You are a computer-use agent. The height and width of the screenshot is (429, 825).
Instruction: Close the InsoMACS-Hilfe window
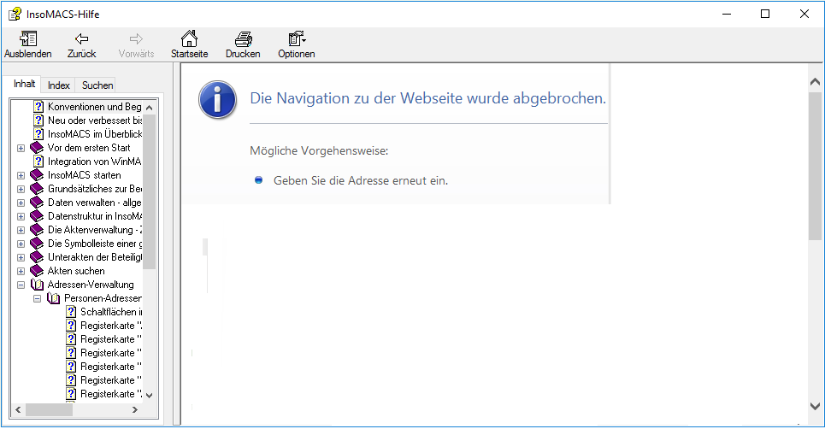(x=804, y=14)
